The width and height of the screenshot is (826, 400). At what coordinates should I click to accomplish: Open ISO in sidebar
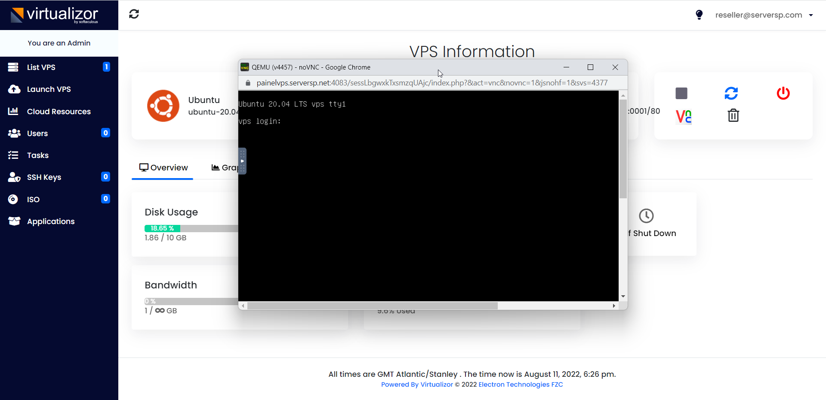[59, 200]
